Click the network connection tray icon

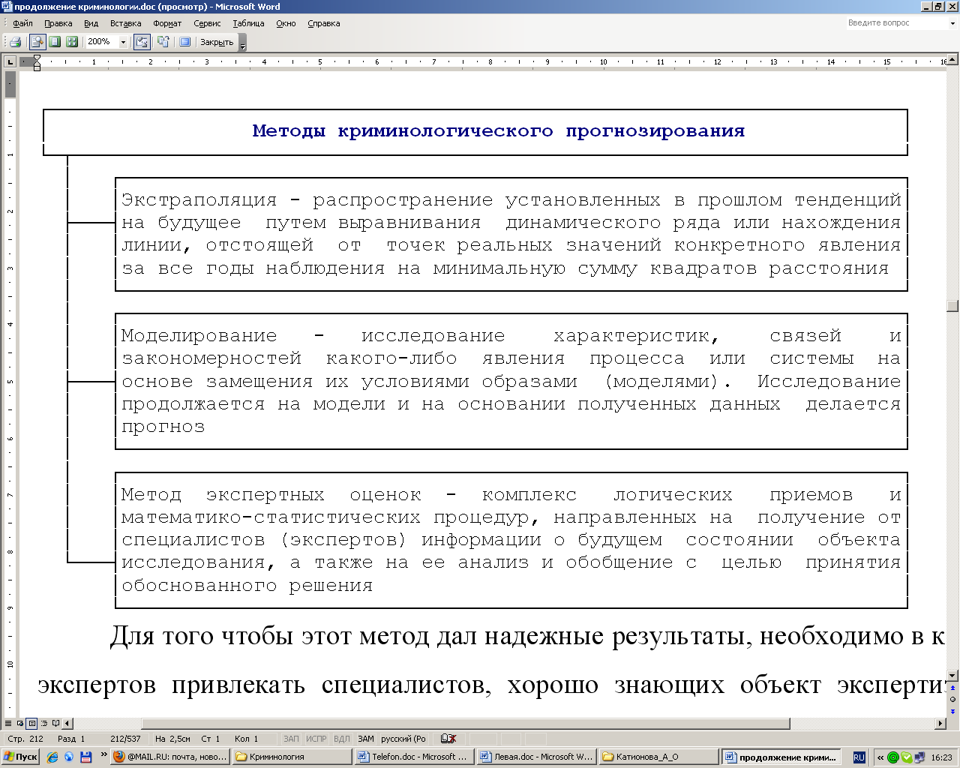(919, 757)
